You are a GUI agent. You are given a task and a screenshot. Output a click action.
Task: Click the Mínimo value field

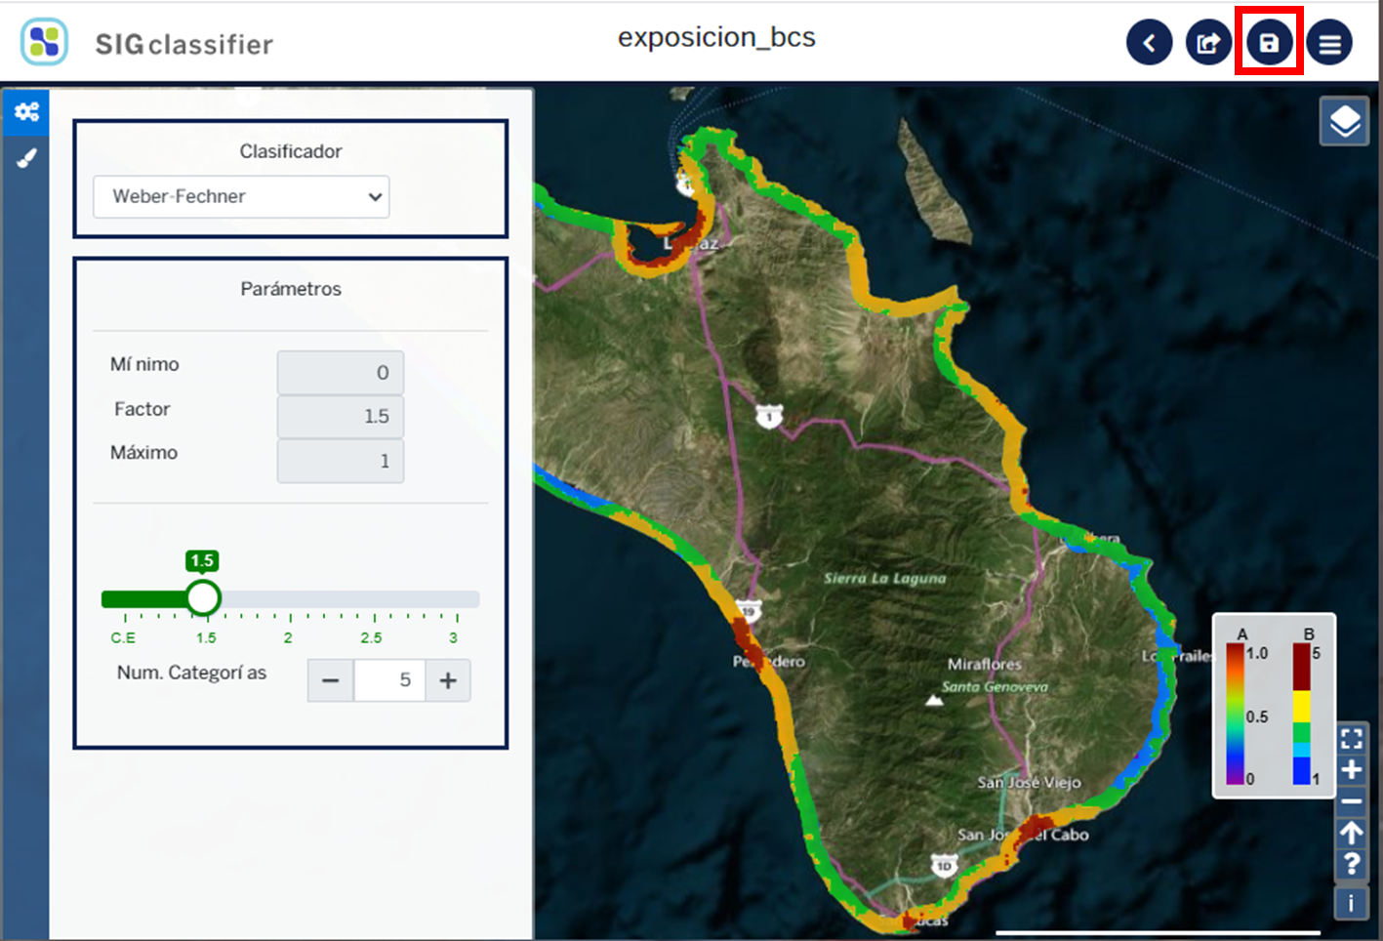341,372
